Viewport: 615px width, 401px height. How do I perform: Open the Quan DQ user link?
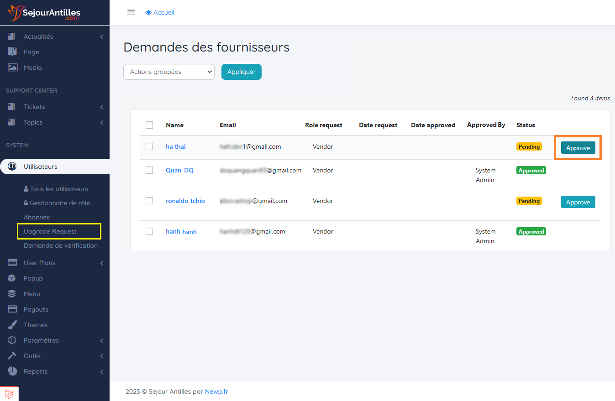[179, 170]
